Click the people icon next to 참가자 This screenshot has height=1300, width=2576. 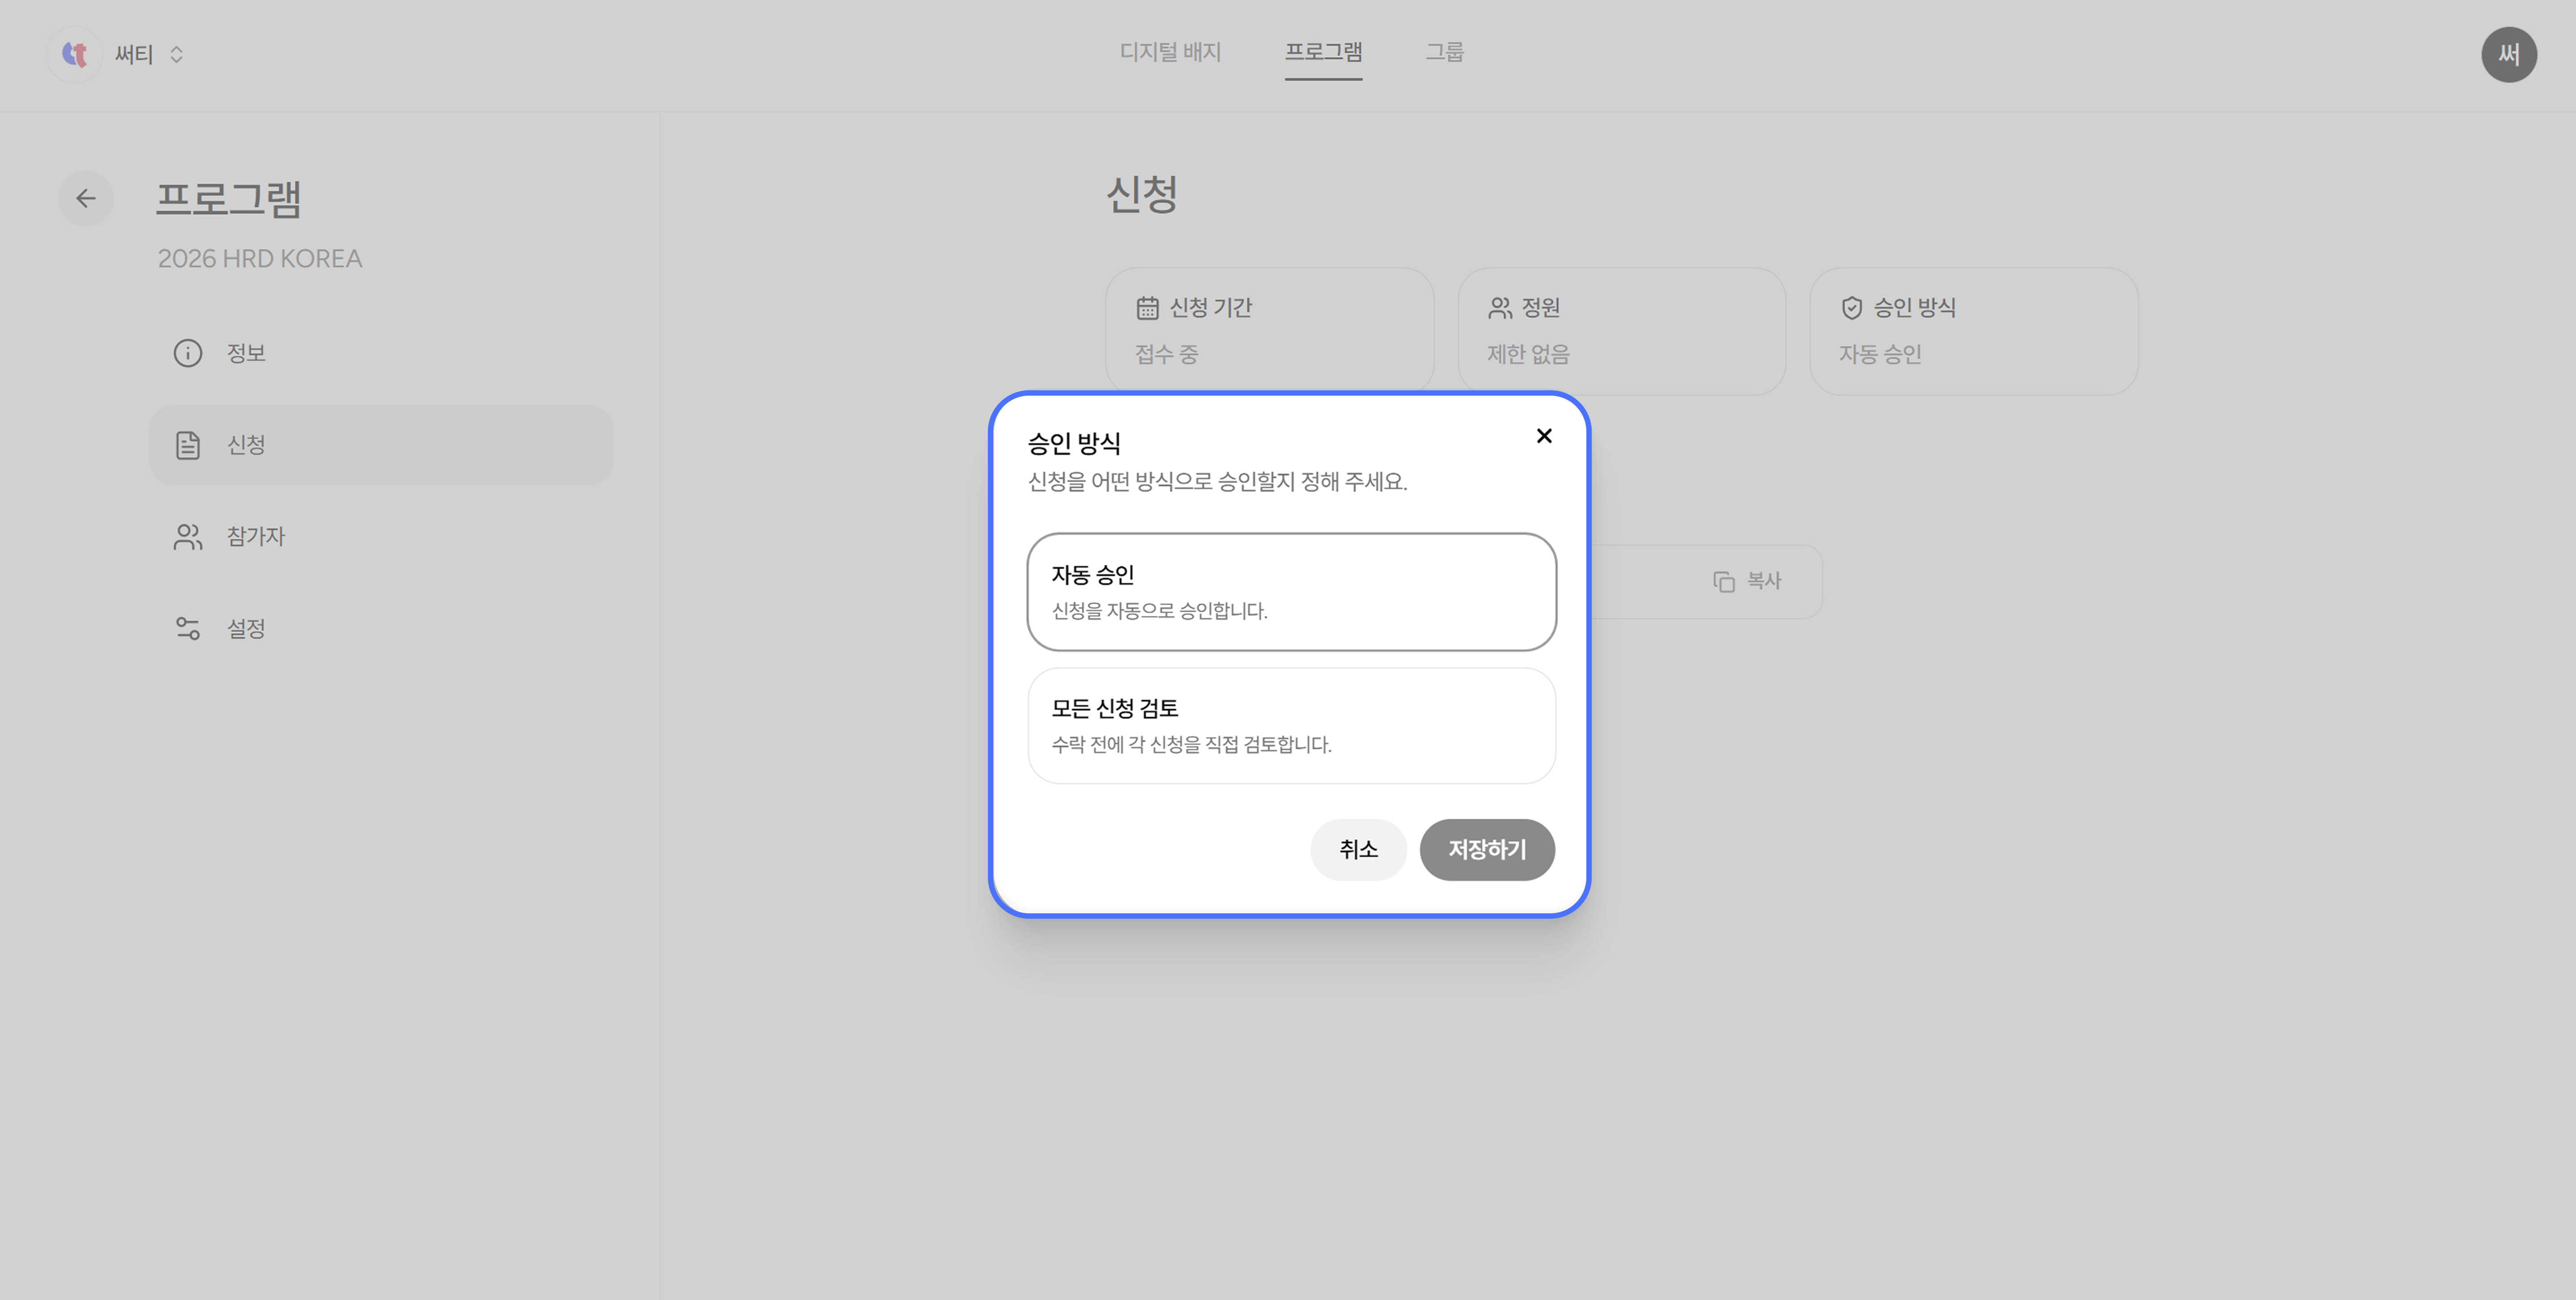tap(188, 537)
